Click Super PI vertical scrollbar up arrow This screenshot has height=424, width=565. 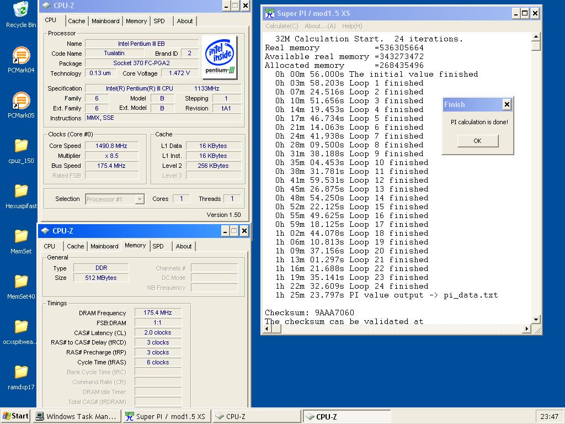point(536,37)
